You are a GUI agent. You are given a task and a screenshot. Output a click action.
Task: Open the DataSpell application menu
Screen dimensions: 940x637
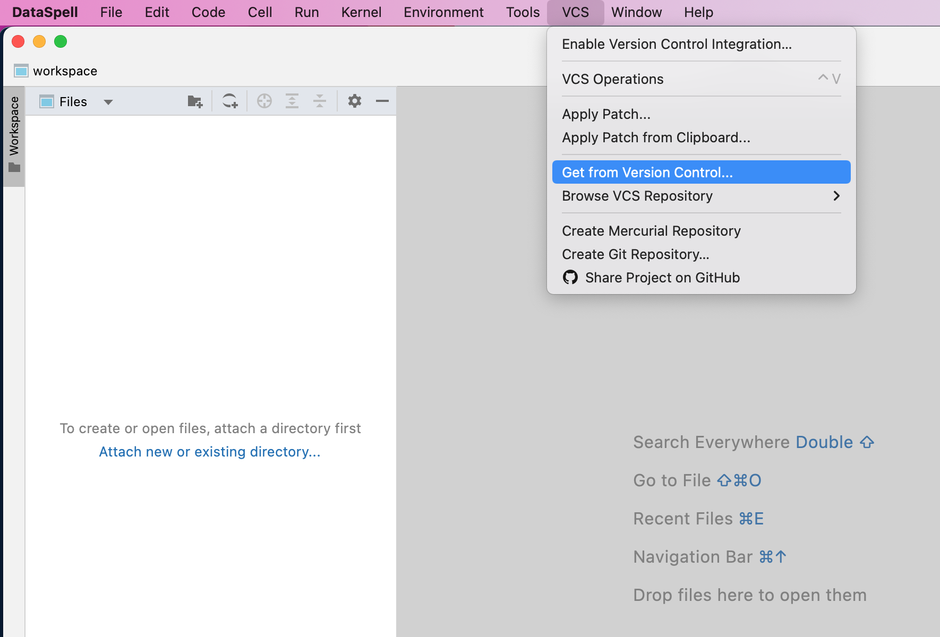tap(45, 12)
